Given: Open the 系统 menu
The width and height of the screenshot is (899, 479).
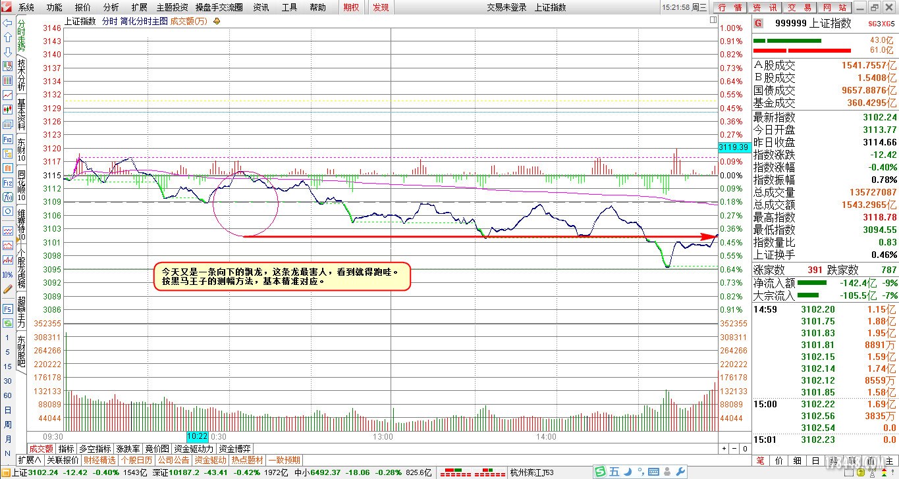Looking at the screenshot, I should 26,7.
